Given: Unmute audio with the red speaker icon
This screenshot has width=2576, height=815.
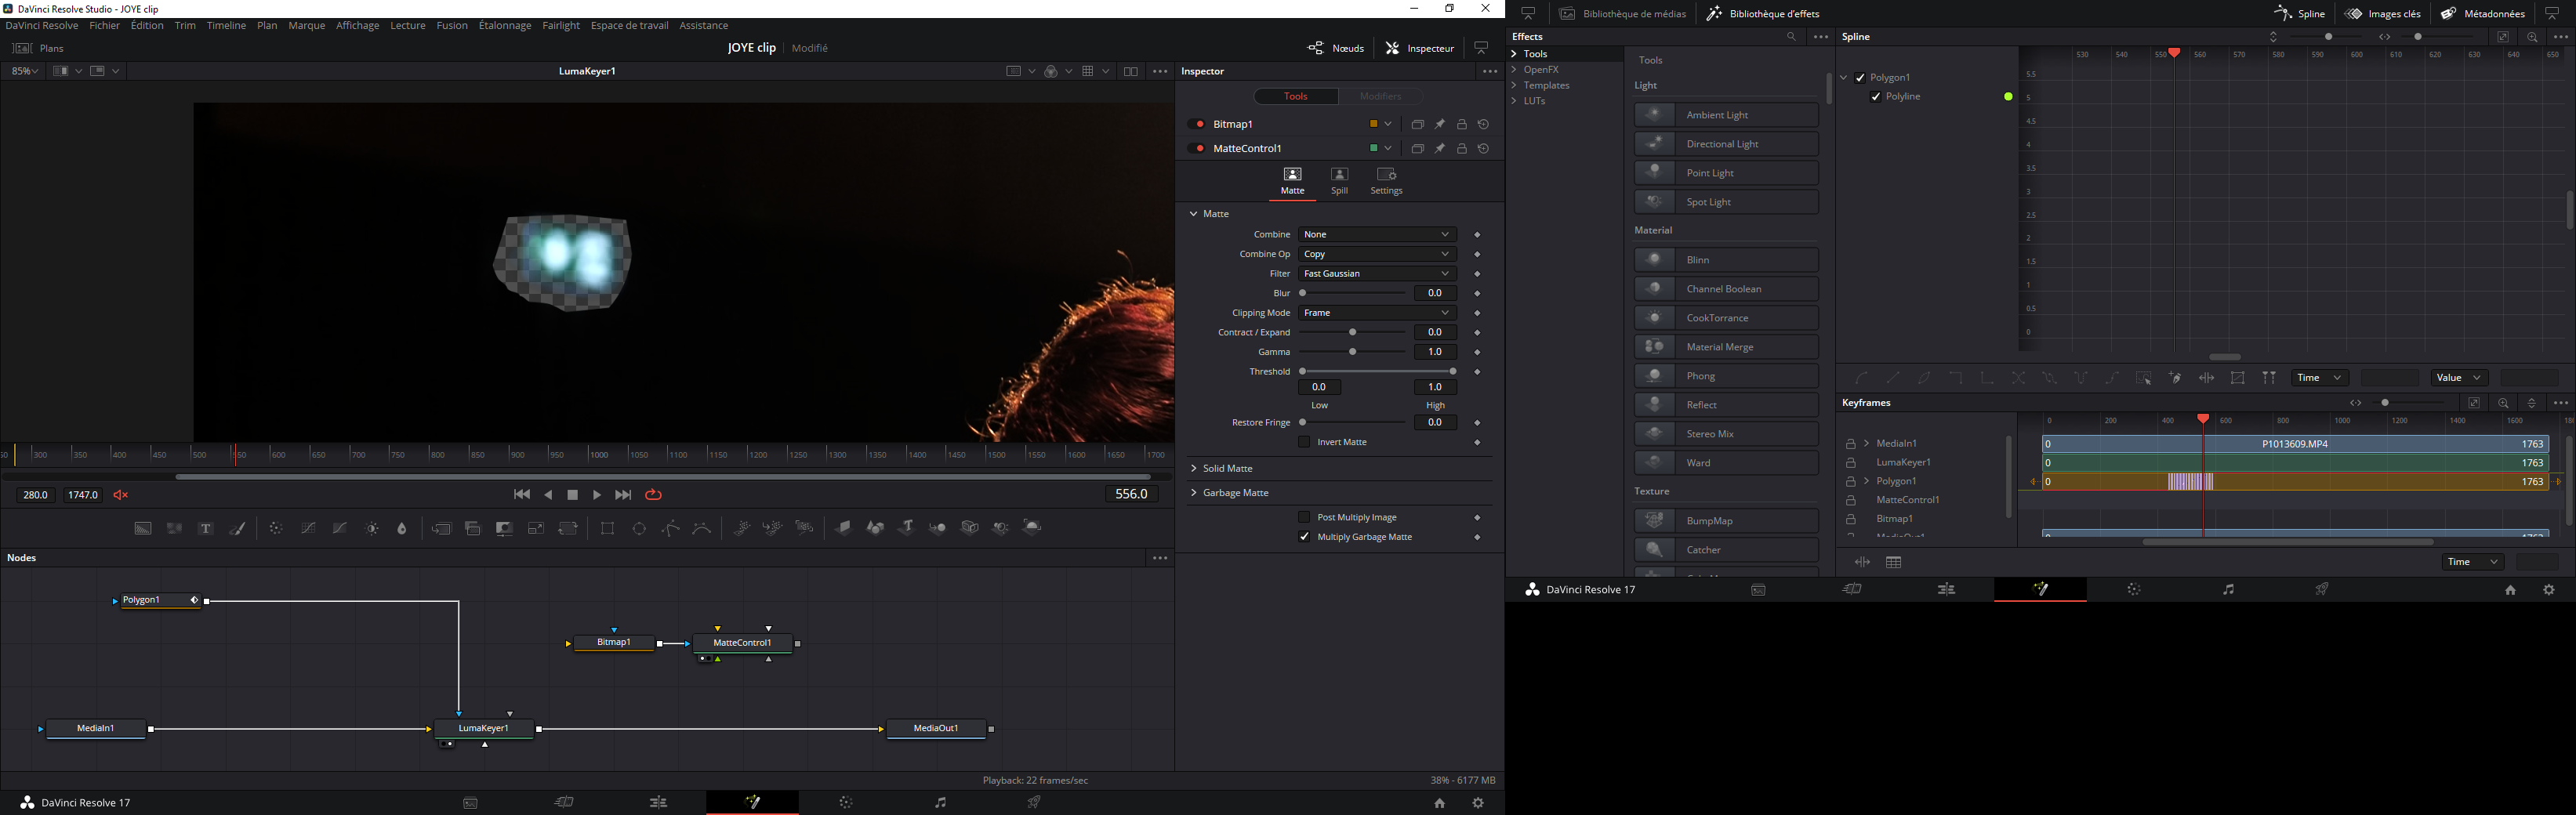Looking at the screenshot, I should tap(121, 495).
